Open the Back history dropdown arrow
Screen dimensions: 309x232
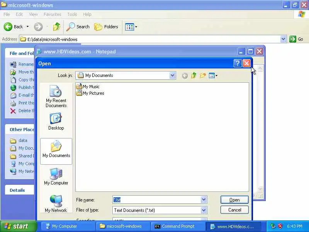point(27,27)
